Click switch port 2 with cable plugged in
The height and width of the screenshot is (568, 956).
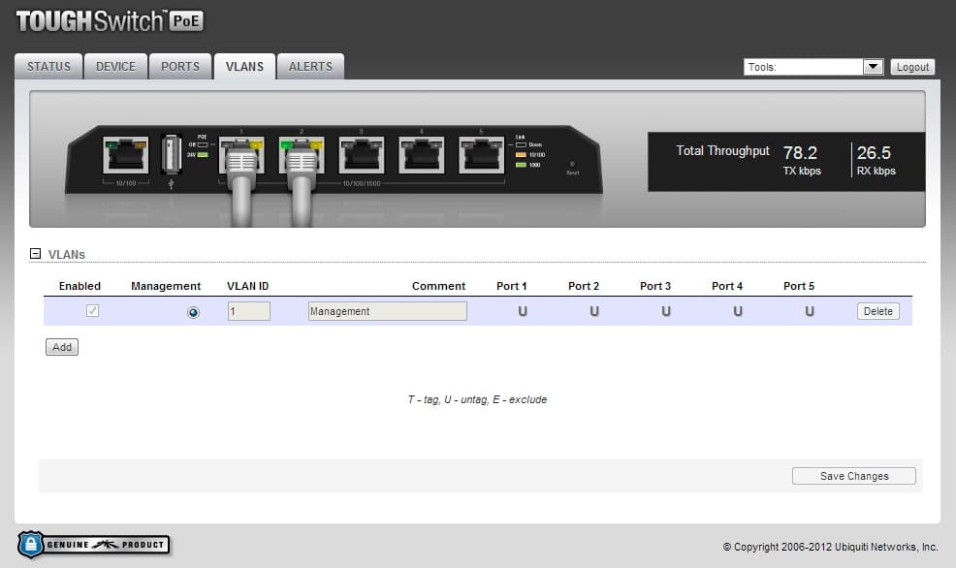pyautogui.click(x=302, y=155)
